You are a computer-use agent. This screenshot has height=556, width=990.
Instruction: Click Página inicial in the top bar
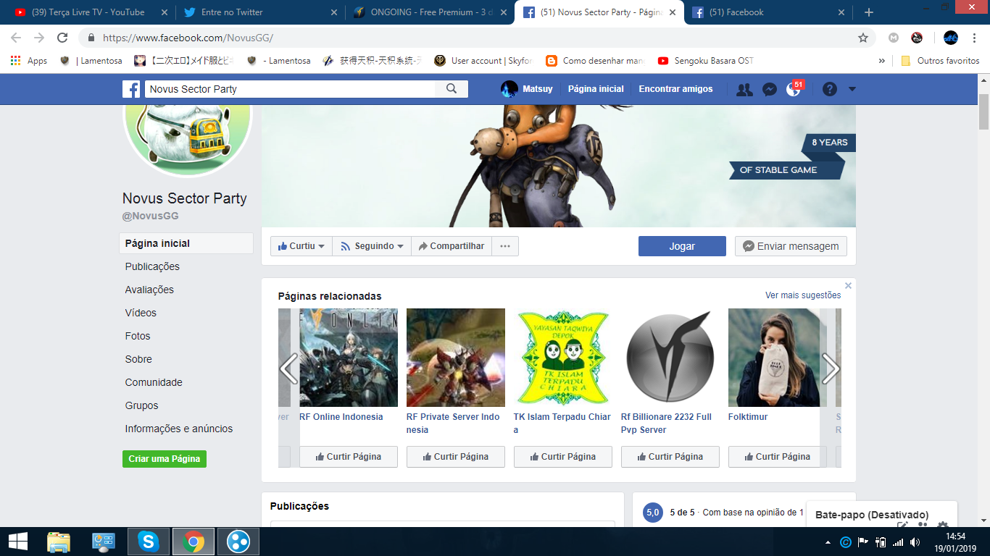(596, 89)
